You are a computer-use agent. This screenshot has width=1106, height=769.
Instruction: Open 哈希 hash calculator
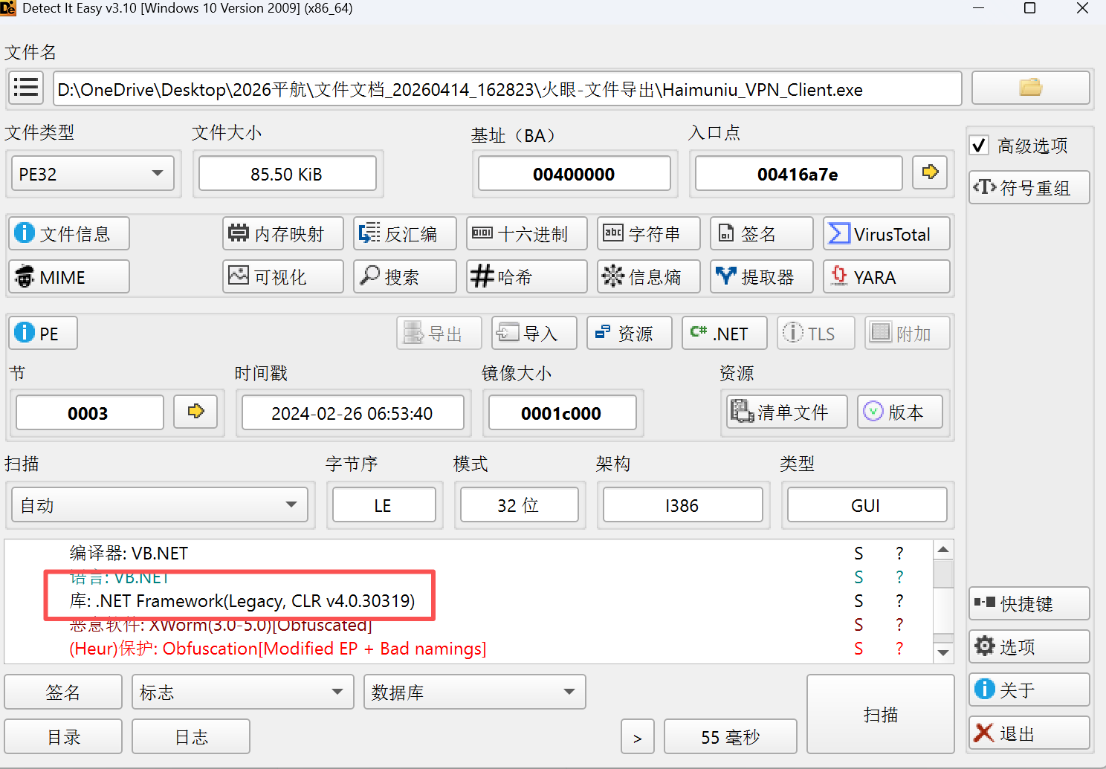(527, 277)
